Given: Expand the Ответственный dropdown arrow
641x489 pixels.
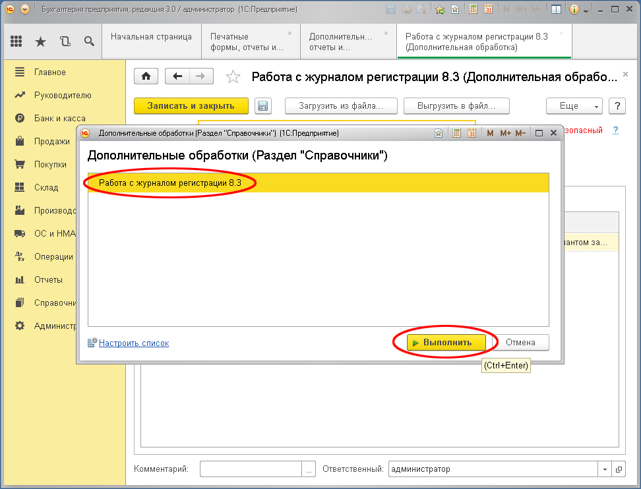Looking at the screenshot, I should tap(605, 469).
